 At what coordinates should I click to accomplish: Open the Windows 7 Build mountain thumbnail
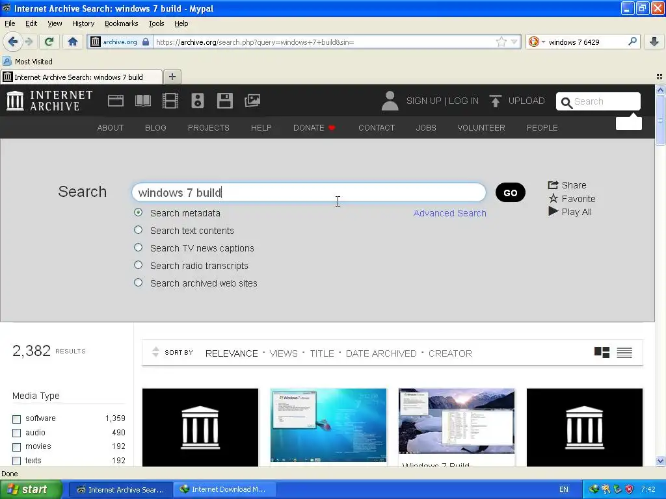point(457,421)
